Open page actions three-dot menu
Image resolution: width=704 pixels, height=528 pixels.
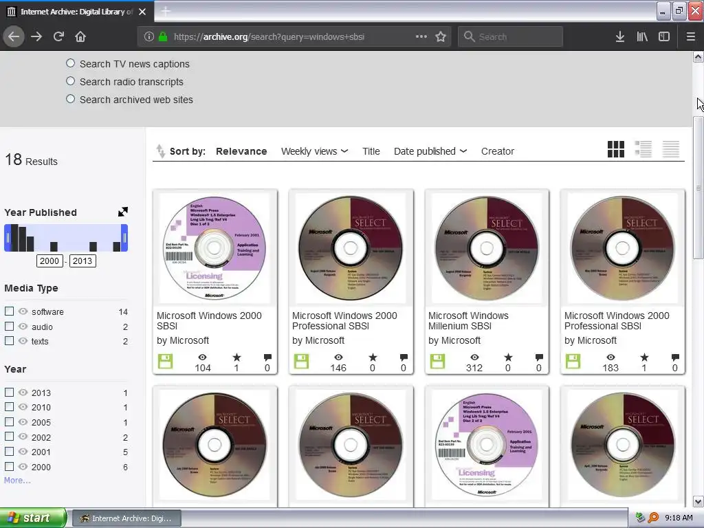point(421,36)
